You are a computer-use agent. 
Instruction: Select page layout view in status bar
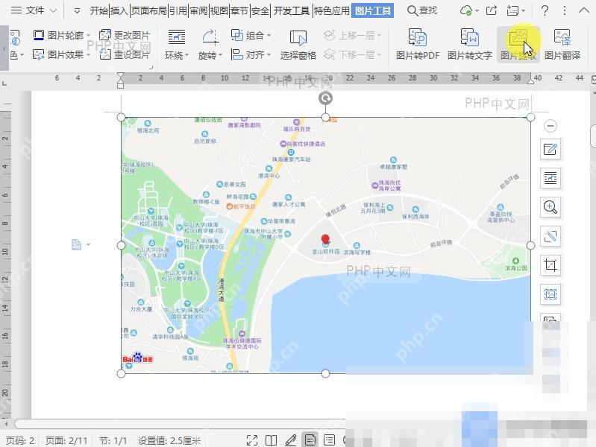click(310, 440)
